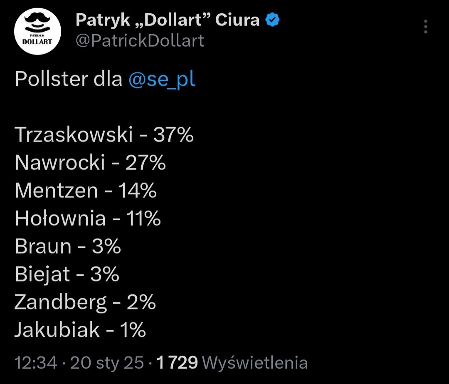Click the Hołownia - 11% line
449x384 pixels.
click(88, 219)
